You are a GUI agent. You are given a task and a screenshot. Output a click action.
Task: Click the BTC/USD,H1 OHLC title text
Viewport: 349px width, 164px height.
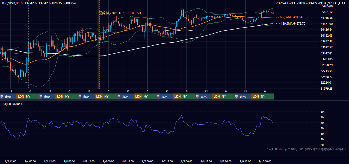[x=39, y=3]
